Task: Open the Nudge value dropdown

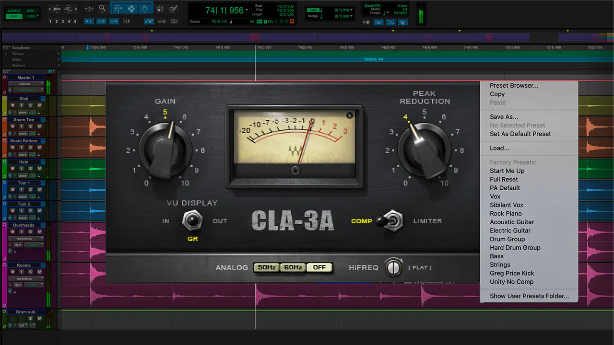Action: [x=351, y=16]
